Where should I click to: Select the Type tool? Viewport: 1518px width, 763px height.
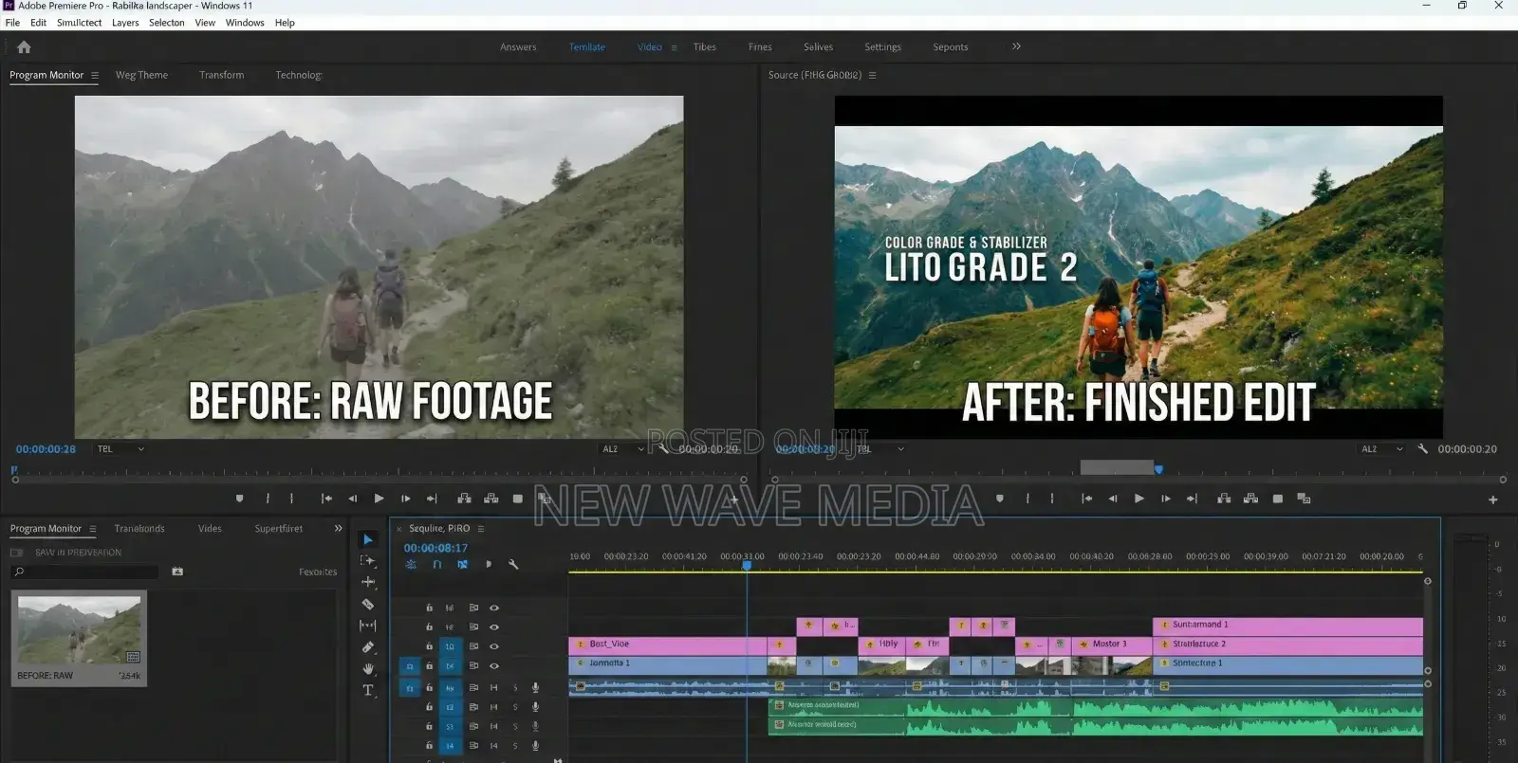(368, 691)
